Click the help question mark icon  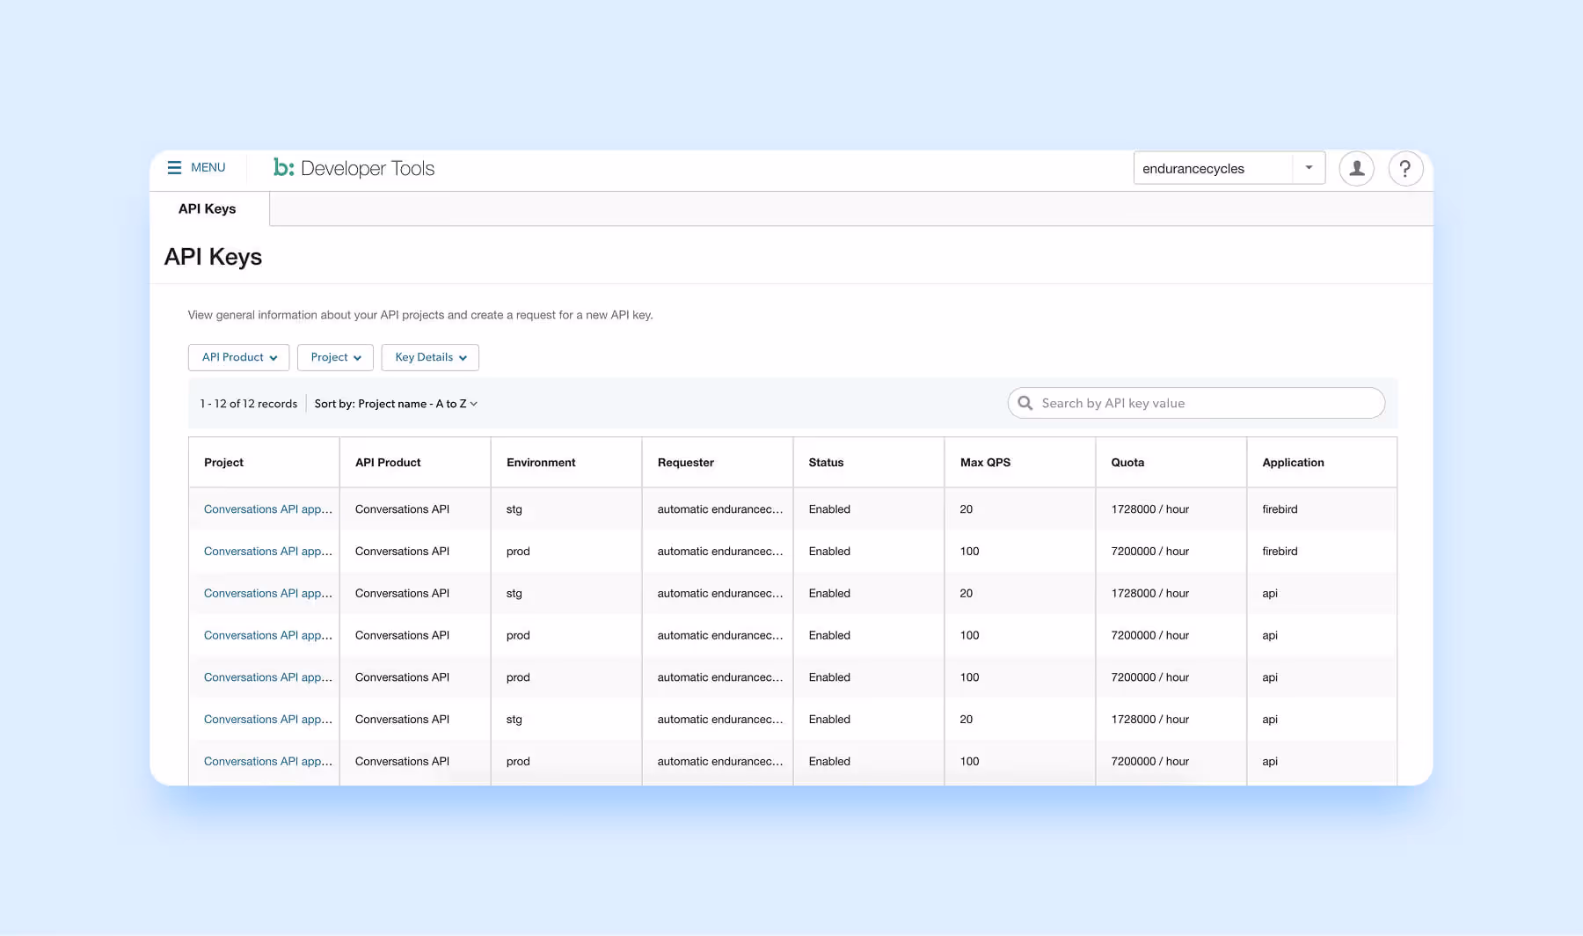[x=1405, y=168]
